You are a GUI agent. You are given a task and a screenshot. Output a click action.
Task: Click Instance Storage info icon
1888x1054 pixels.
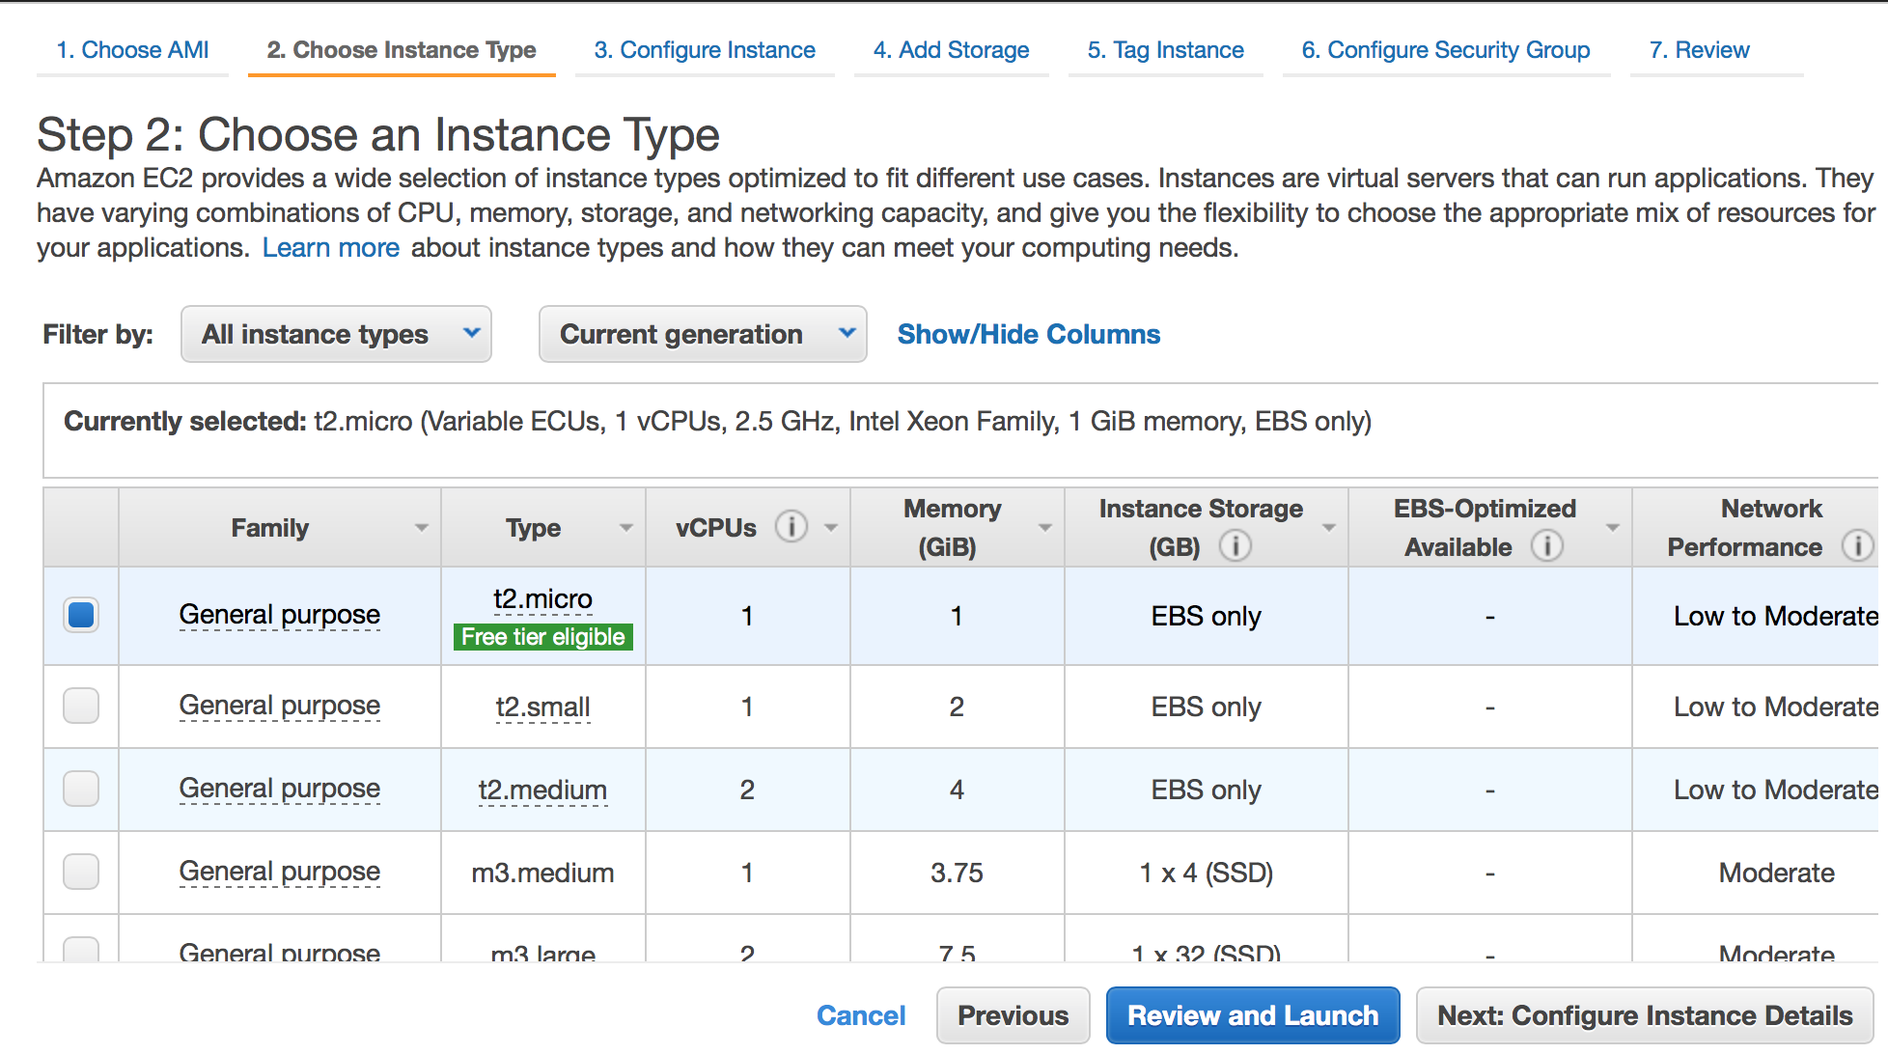pyautogui.click(x=1236, y=546)
